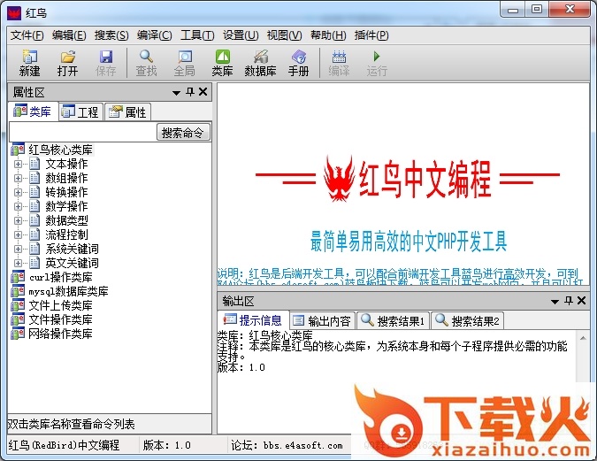The width and height of the screenshot is (597, 461).
Task: Select the 红鸟核心类库 library icon
Action: [18, 150]
